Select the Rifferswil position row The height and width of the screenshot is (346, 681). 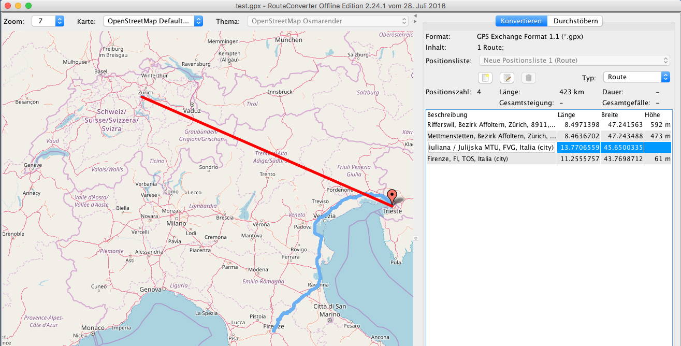[x=491, y=125]
